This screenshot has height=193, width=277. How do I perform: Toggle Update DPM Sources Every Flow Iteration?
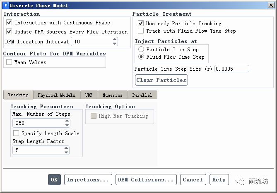pos(10,31)
